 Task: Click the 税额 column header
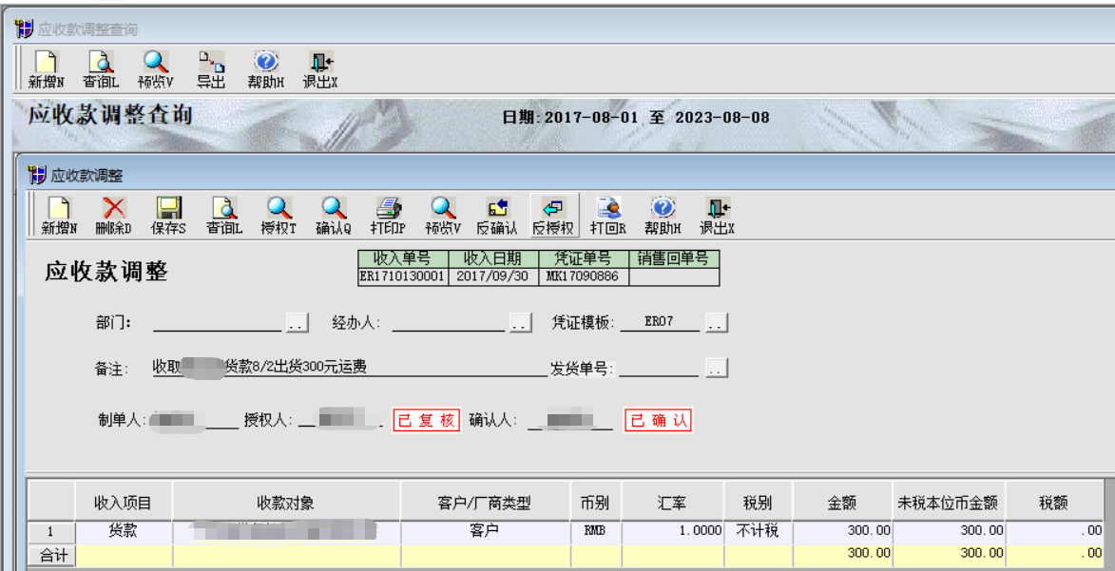click(x=1054, y=503)
